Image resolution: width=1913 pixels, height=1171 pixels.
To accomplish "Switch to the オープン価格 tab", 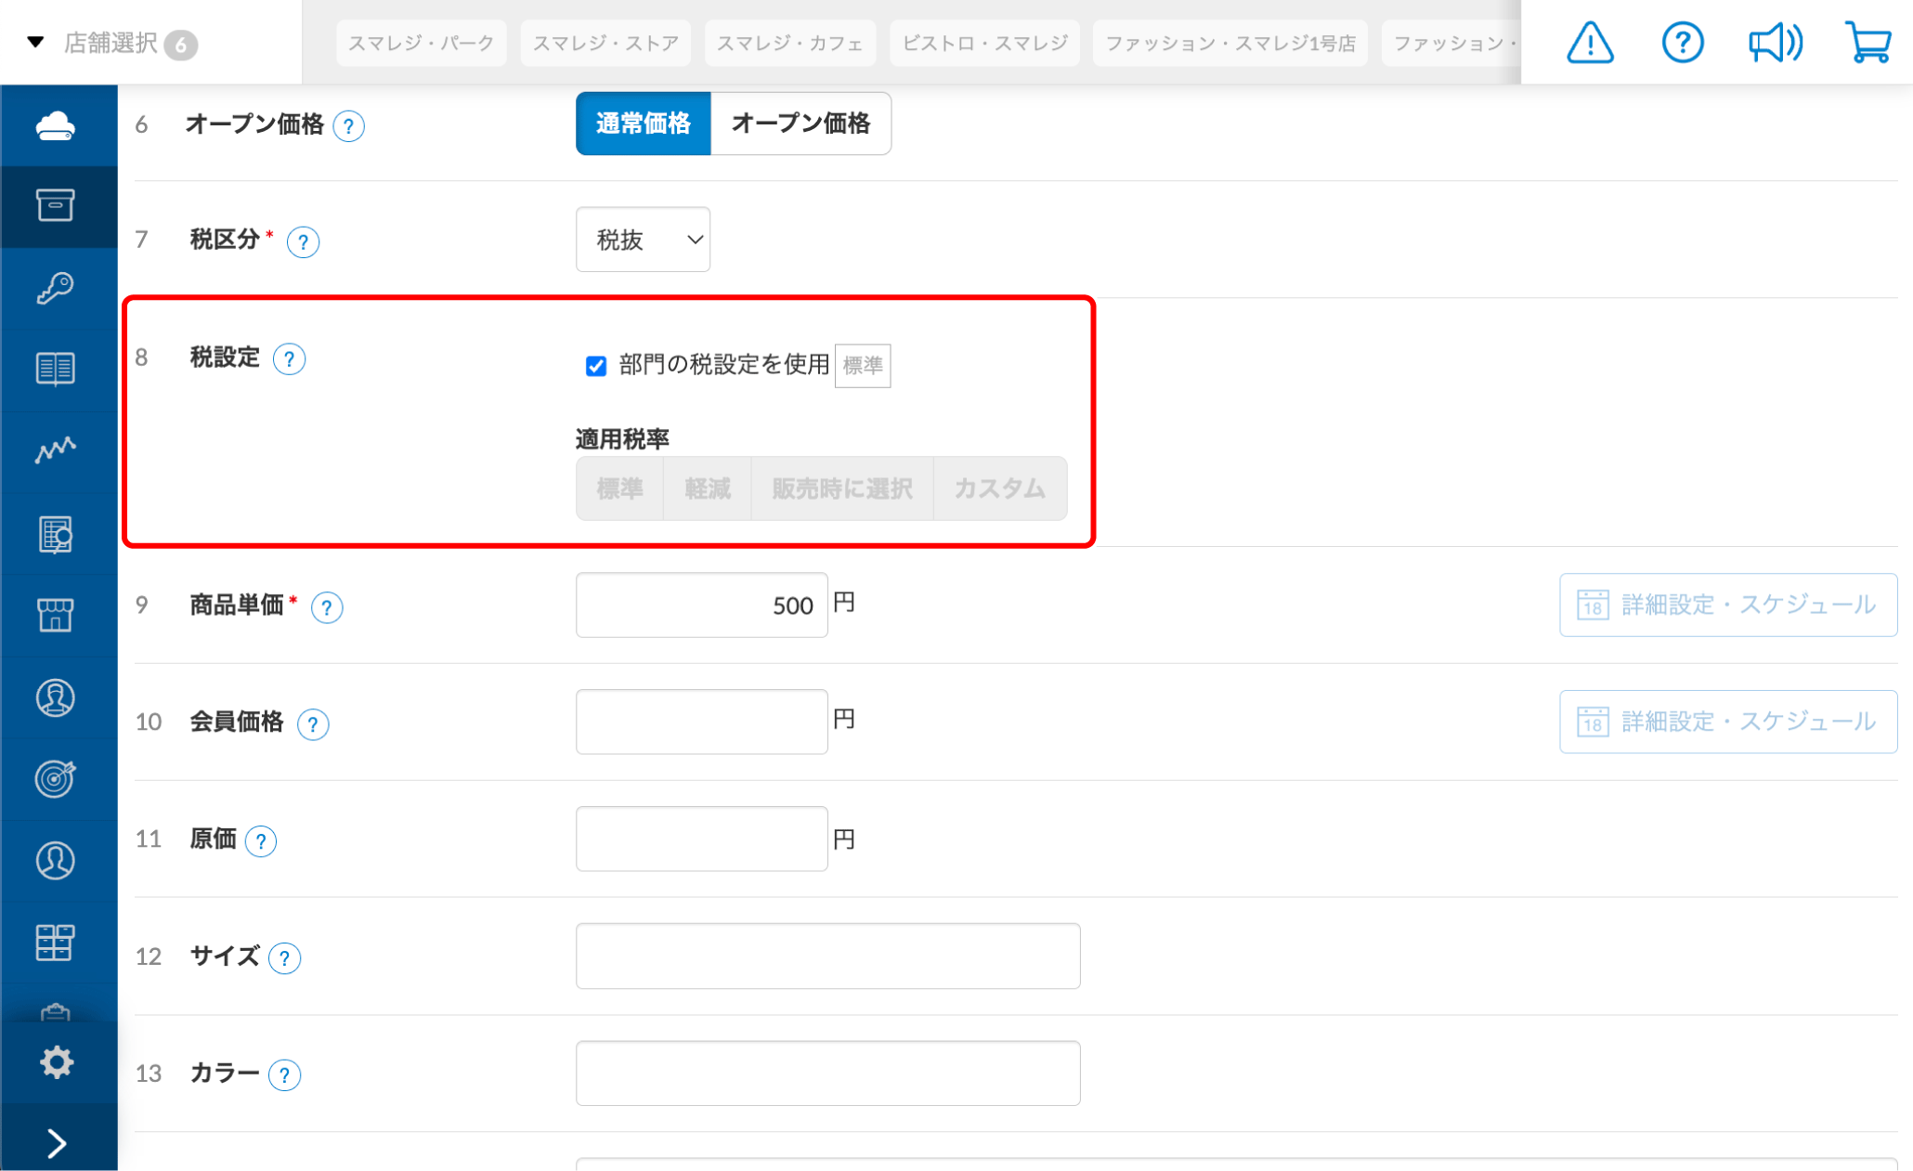I will coord(800,123).
